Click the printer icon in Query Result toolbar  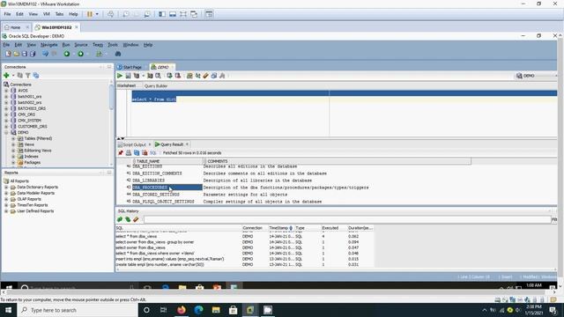pos(129,152)
